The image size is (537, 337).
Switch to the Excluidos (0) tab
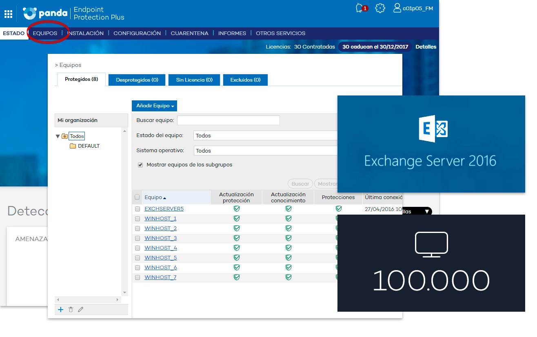pos(245,80)
